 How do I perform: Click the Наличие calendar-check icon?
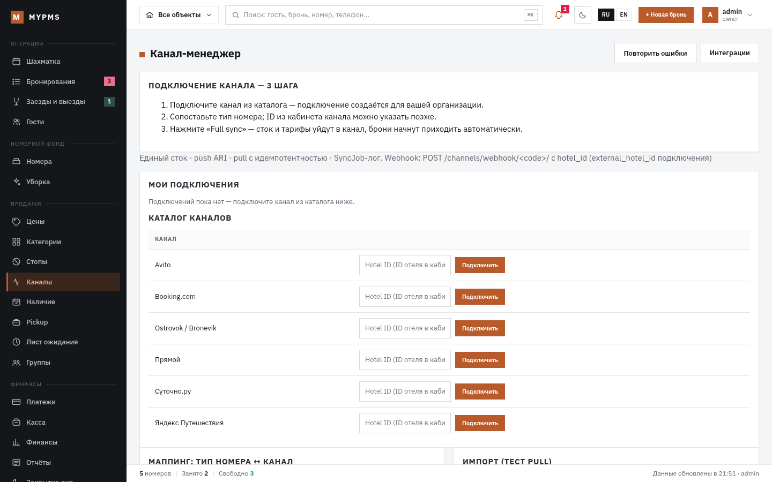(x=17, y=302)
